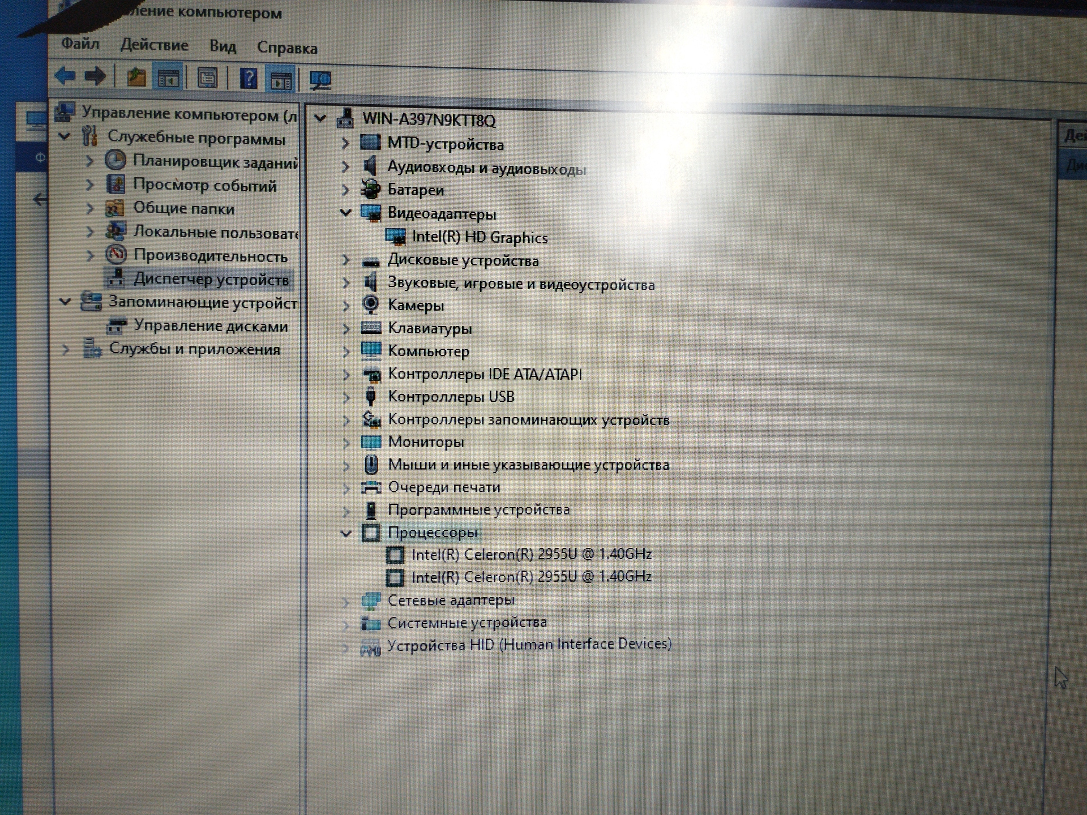Select the Планировщик заданий label
The width and height of the screenshot is (1087, 815).
[x=215, y=162]
